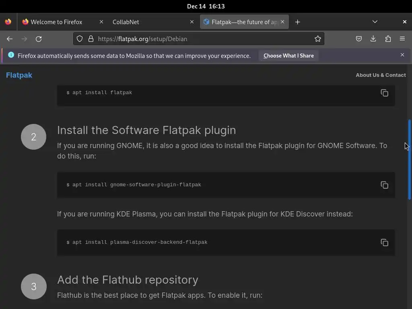Image resolution: width=412 pixels, height=309 pixels.
Task: Open a new tab with plus button
Action: [x=298, y=22]
